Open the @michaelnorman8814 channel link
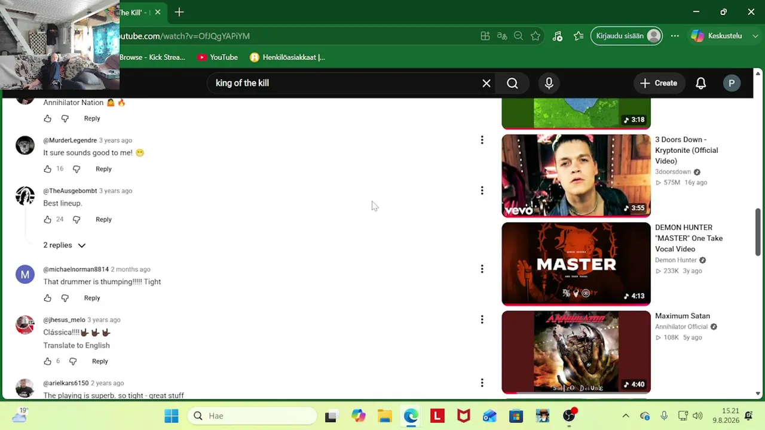The height and width of the screenshot is (430, 765). [76, 269]
